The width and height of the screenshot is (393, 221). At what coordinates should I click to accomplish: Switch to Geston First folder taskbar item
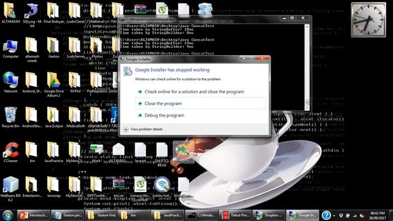coord(101,215)
